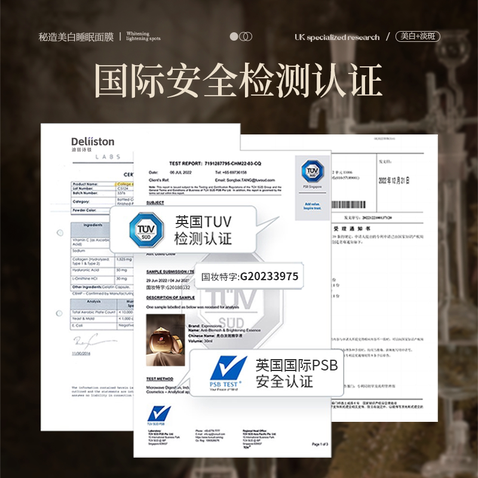Click the 'Powder Color' table cell
This screenshot has width=478, height=478.
94,211
